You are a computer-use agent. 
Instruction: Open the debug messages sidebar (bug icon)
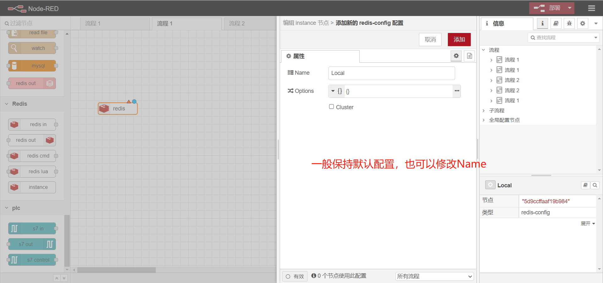point(569,23)
